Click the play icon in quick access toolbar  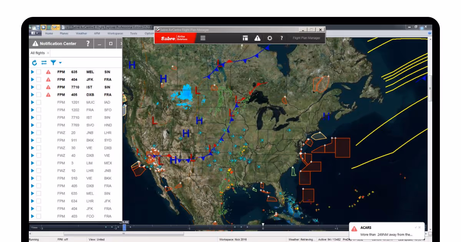44,27
